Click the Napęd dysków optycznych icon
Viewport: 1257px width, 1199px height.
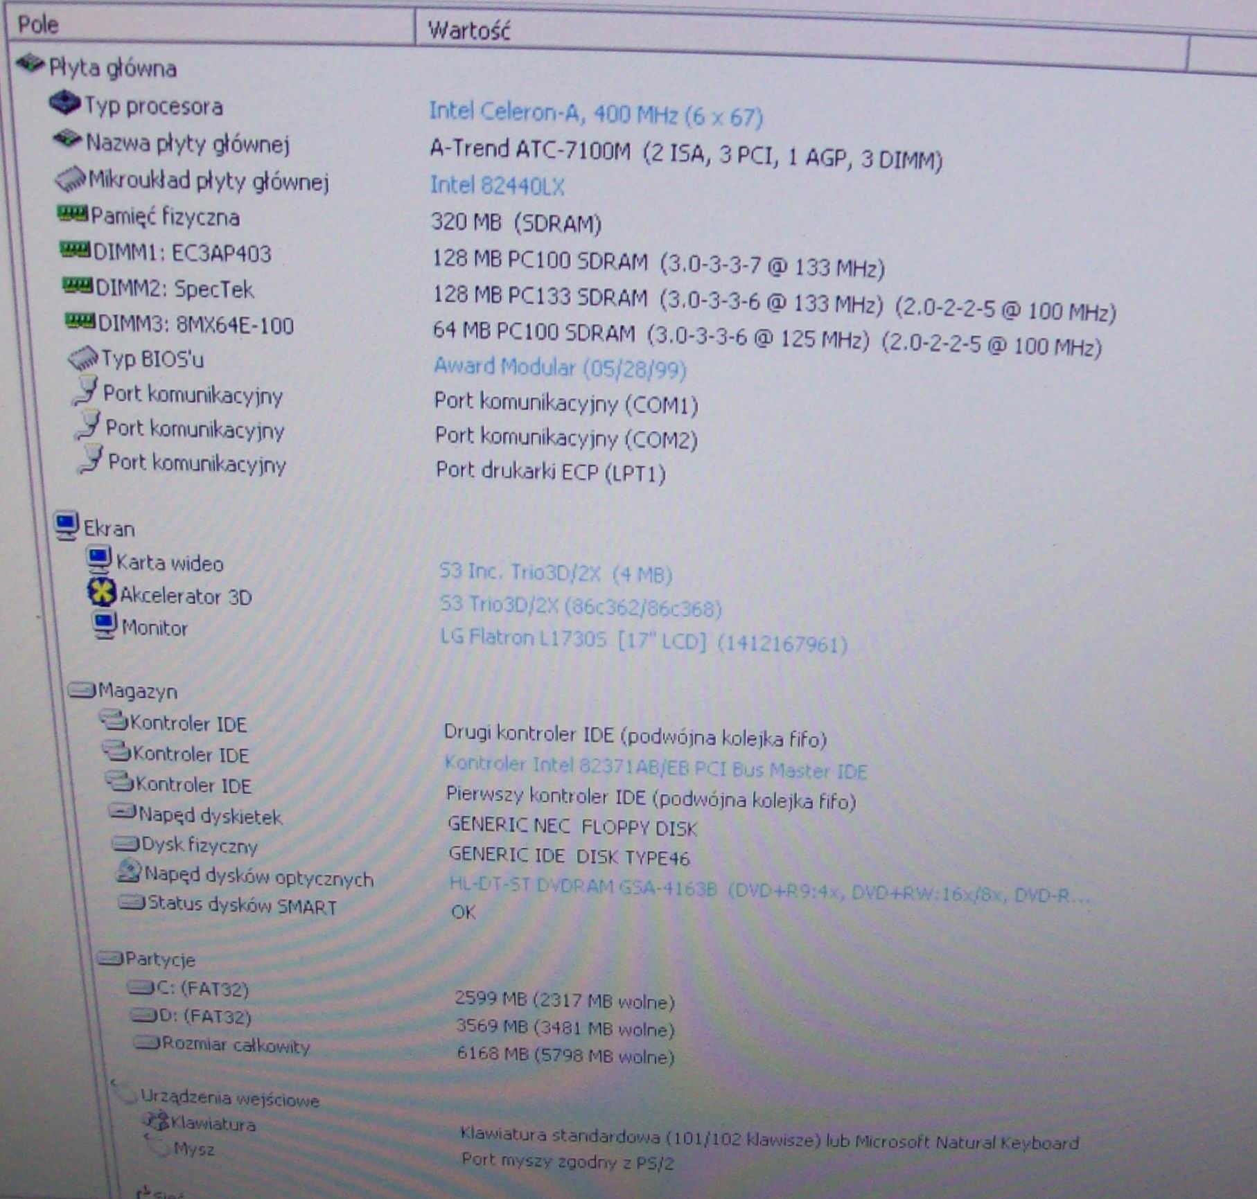coord(130,871)
